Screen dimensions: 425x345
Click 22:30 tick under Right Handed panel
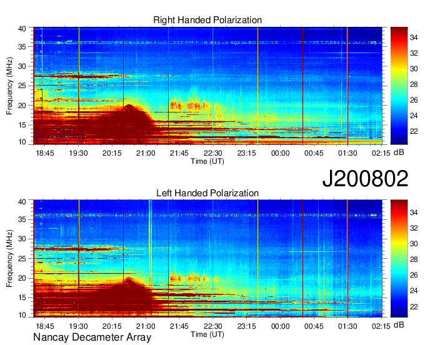click(x=213, y=153)
